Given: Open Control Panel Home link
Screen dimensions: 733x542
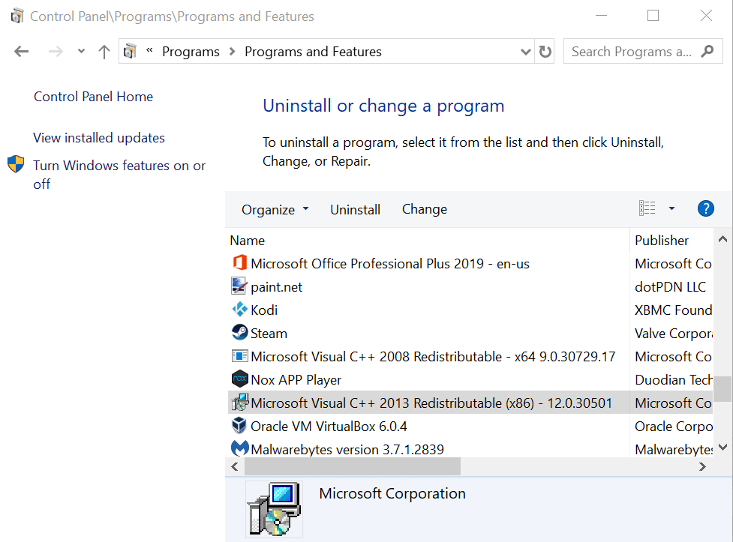Looking at the screenshot, I should [94, 96].
